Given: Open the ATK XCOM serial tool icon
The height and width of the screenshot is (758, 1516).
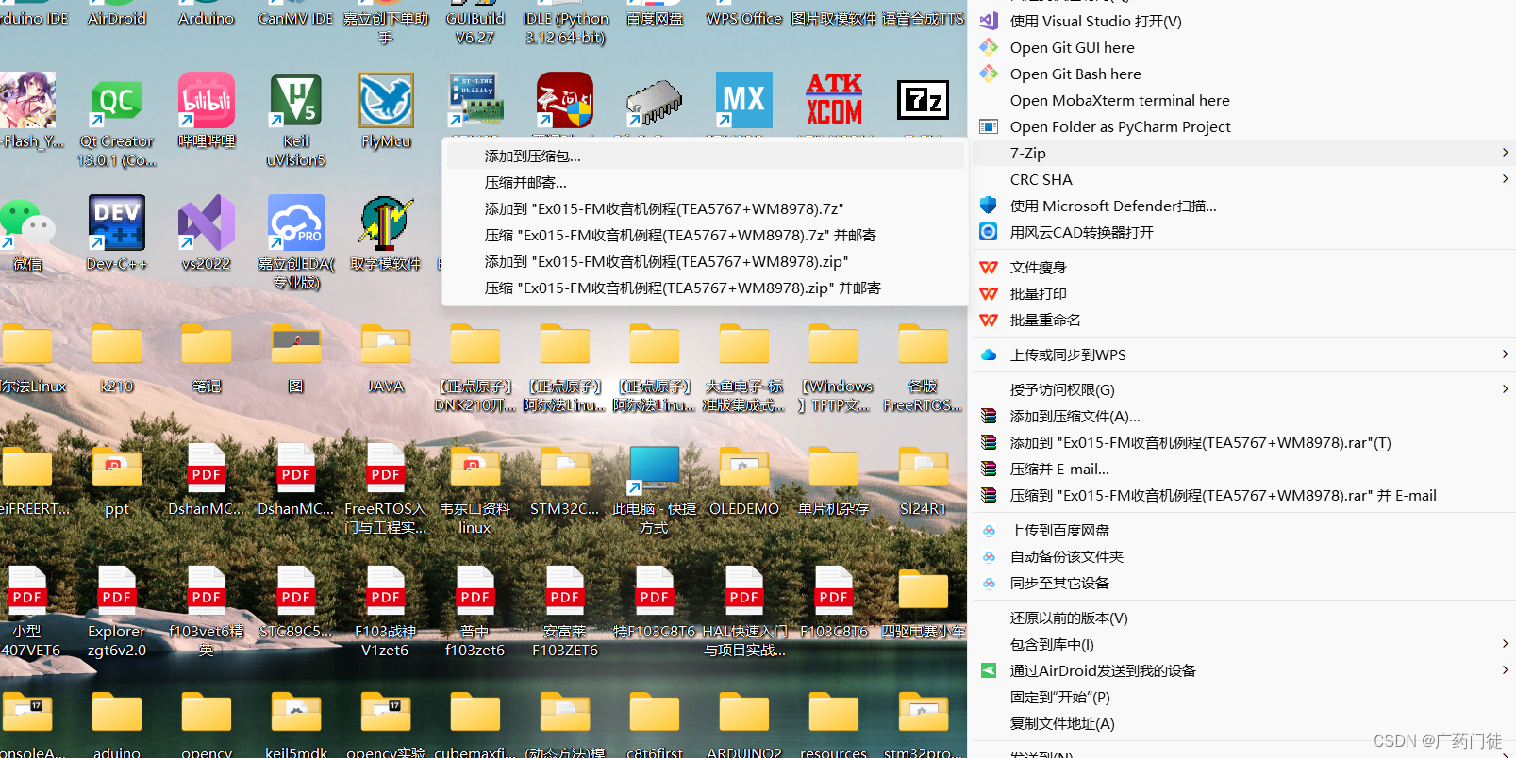Looking at the screenshot, I should click(834, 100).
